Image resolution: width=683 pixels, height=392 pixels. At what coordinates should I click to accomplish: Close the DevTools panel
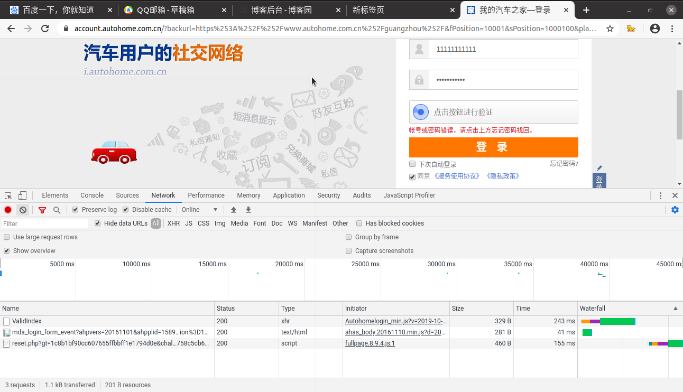click(675, 195)
